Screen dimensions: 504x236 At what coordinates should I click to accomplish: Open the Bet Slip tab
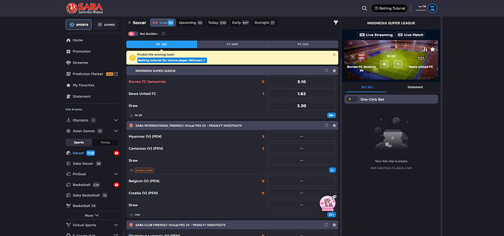[x=367, y=88]
